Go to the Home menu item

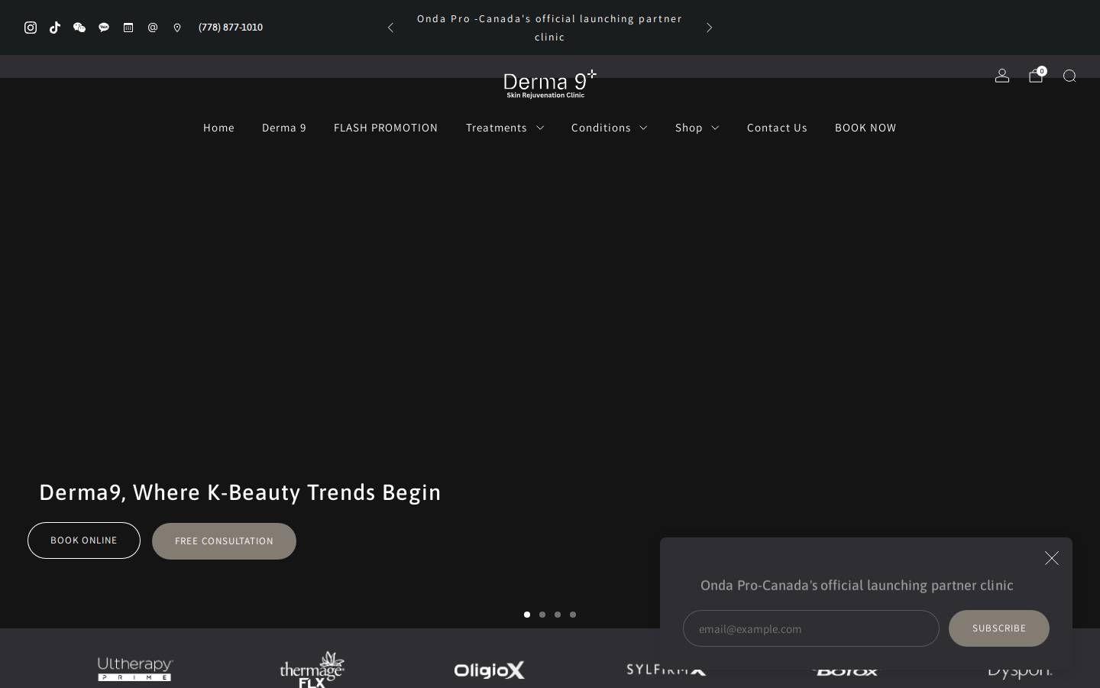tap(218, 128)
